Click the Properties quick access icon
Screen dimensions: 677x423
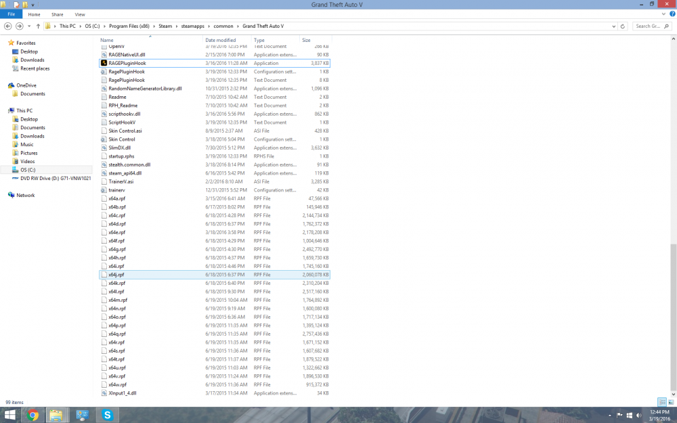click(16, 3)
